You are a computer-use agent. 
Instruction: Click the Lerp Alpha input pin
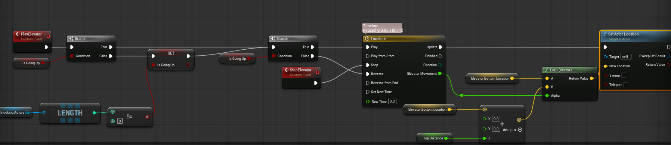pos(547,96)
